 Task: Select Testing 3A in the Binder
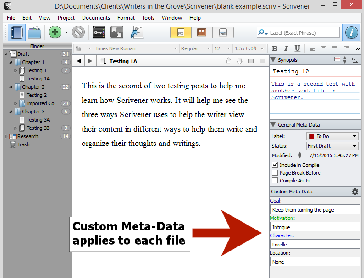pyautogui.click(x=38, y=120)
